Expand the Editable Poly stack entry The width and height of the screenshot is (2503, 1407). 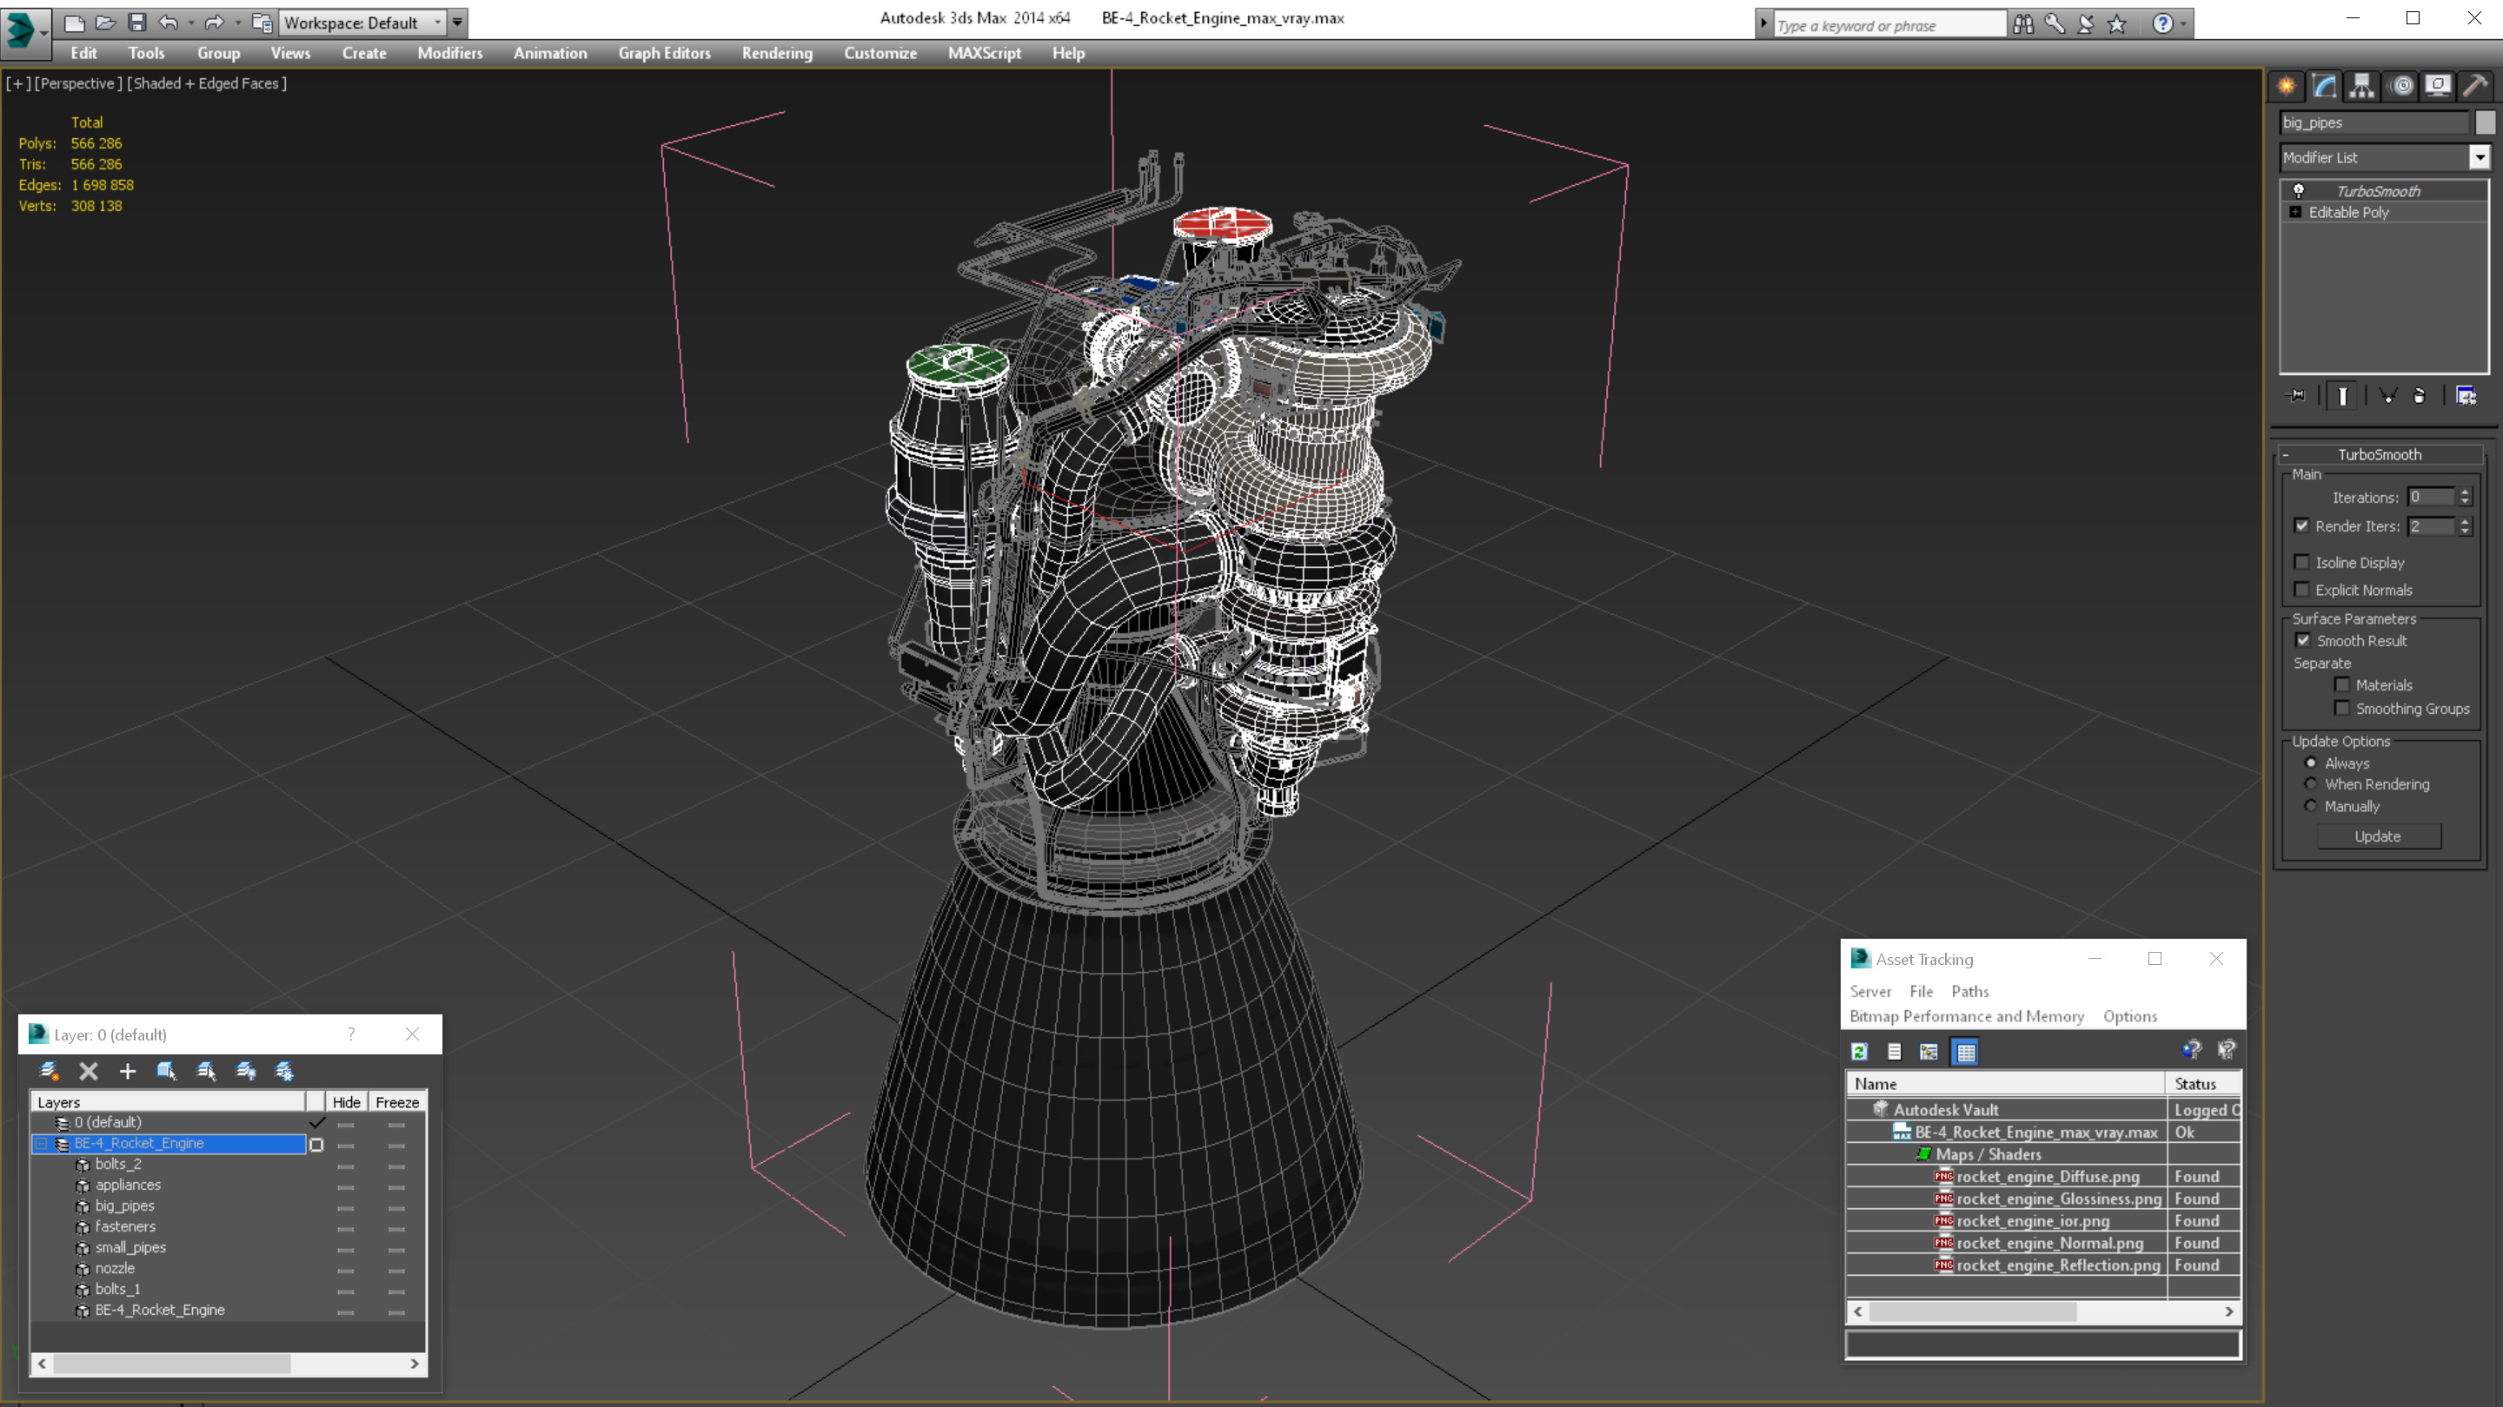pyautogui.click(x=2296, y=213)
